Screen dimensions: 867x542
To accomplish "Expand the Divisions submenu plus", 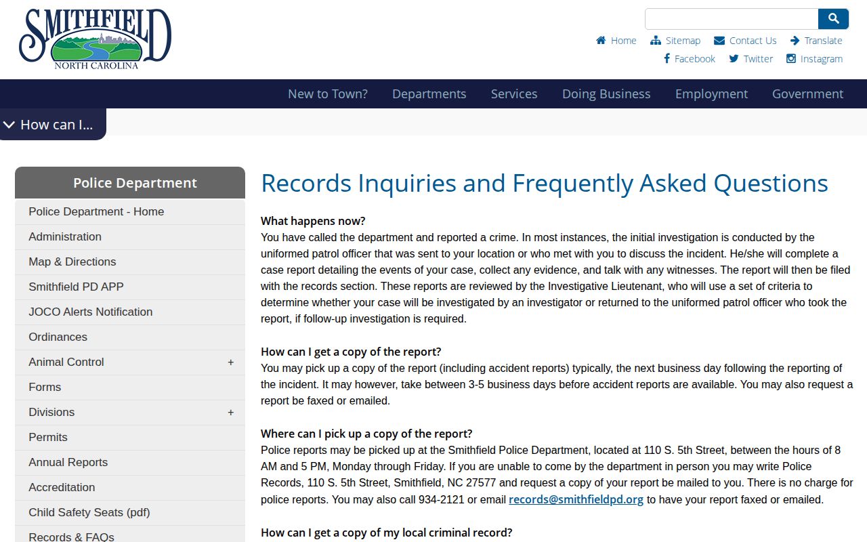I will pyautogui.click(x=231, y=413).
